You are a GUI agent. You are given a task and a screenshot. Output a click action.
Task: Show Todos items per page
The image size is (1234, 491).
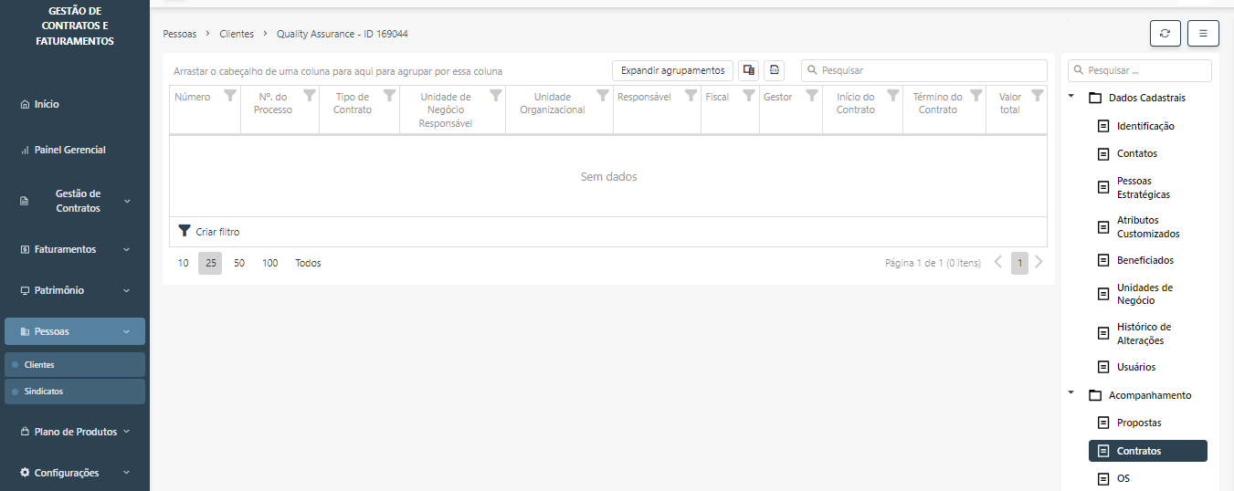coord(308,263)
